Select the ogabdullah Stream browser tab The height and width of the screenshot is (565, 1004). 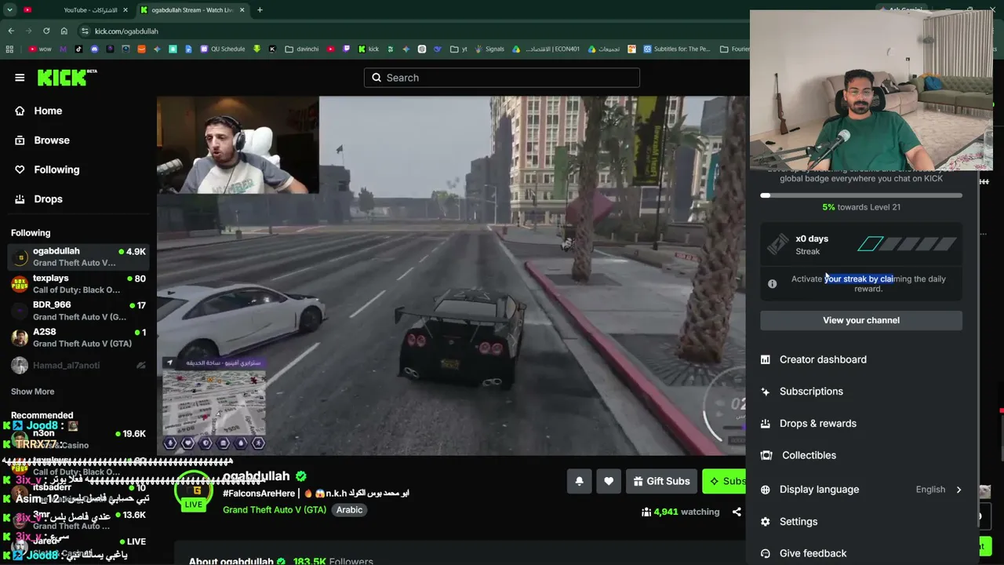coord(192,10)
